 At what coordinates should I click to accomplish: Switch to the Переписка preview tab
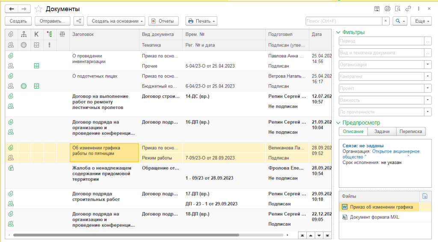tap(410, 132)
